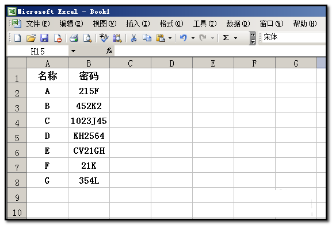Screen dimensions: 332x225
Task: Run the Spelling check icon
Action: [x=104, y=38]
